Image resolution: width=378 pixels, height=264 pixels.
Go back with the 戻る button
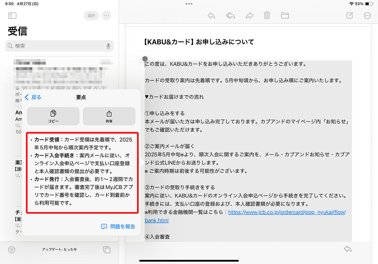(x=33, y=97)
